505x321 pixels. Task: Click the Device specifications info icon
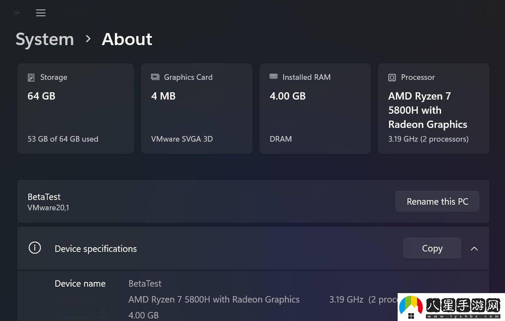tap(35, 248)
